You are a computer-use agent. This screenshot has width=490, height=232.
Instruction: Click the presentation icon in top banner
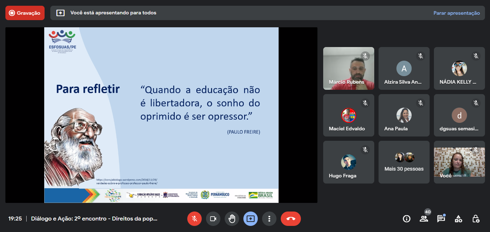(60, 13)
